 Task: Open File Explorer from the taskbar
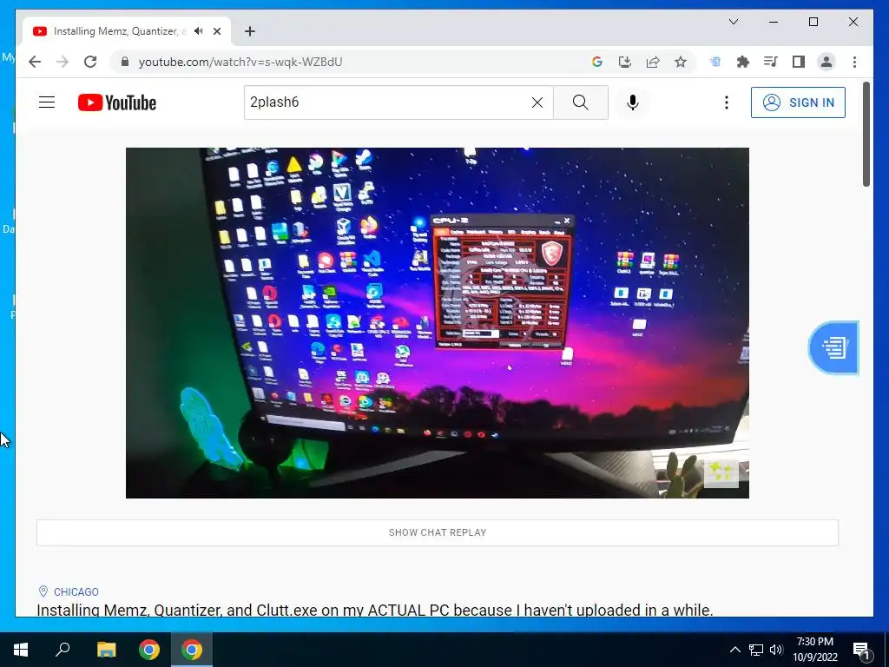(x=106, y=650)
